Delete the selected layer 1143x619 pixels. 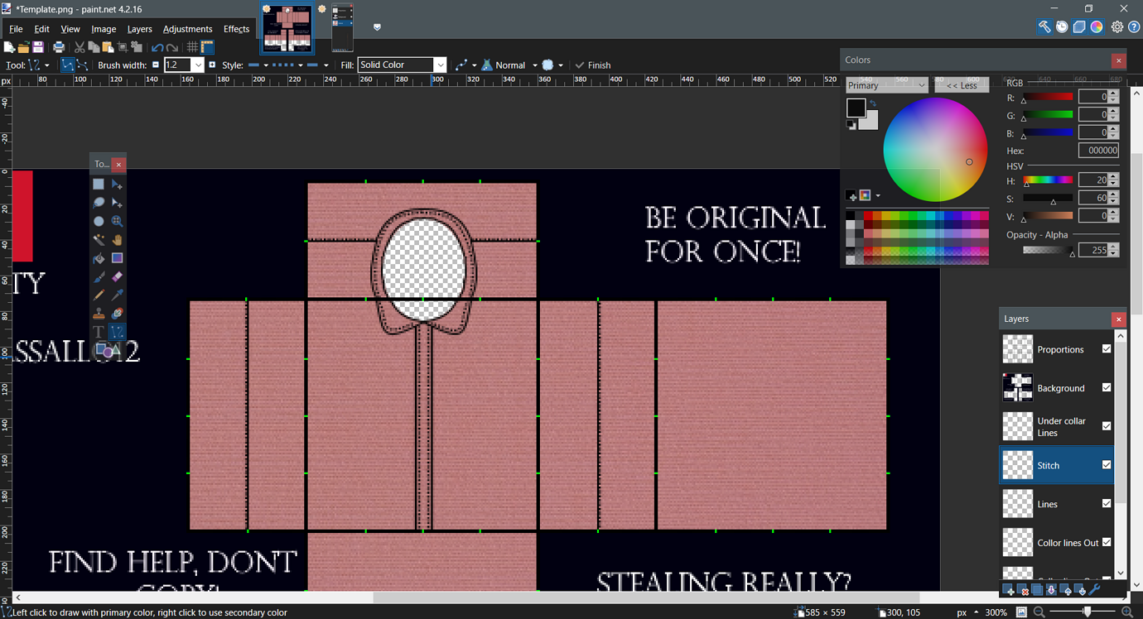tap(1023, 589)
